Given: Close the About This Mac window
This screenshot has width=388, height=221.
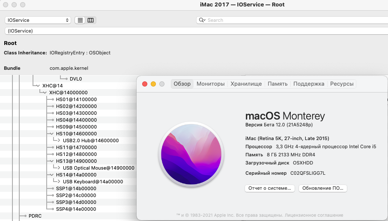Looking at the screenshot, I should 145,84.
